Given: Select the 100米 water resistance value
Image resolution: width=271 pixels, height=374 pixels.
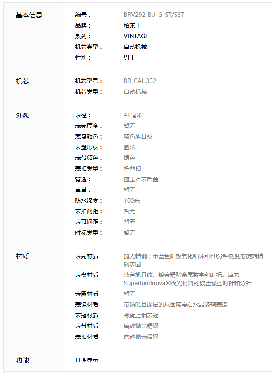Looking at the screenshot, I should pos(132,201).
